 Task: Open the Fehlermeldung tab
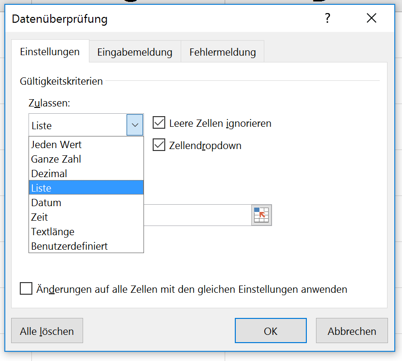click(223, 52)
